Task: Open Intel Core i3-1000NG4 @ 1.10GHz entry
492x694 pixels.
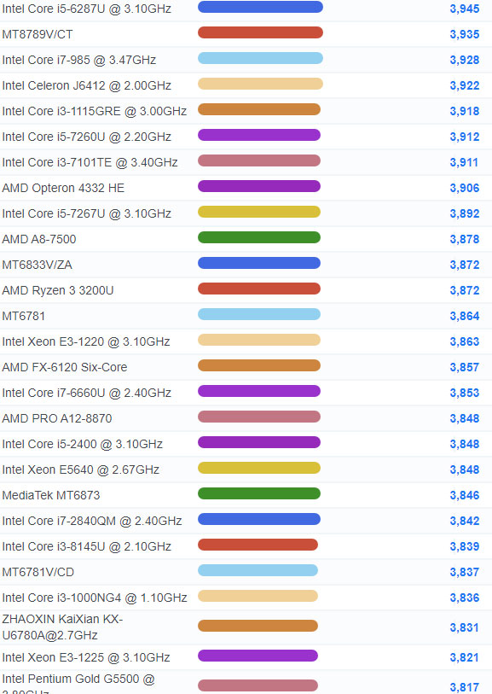Action: point(95,599)
